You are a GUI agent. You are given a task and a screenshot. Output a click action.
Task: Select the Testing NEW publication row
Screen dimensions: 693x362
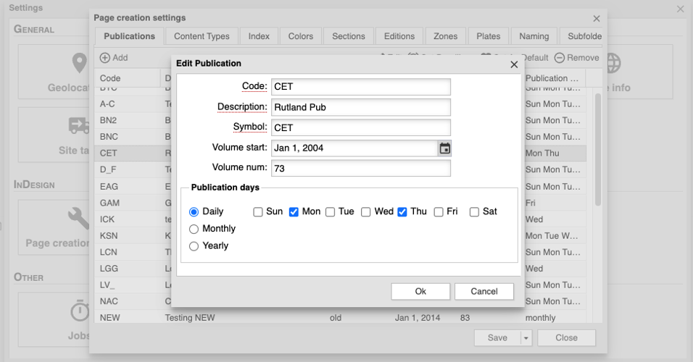tap(340, 317)
